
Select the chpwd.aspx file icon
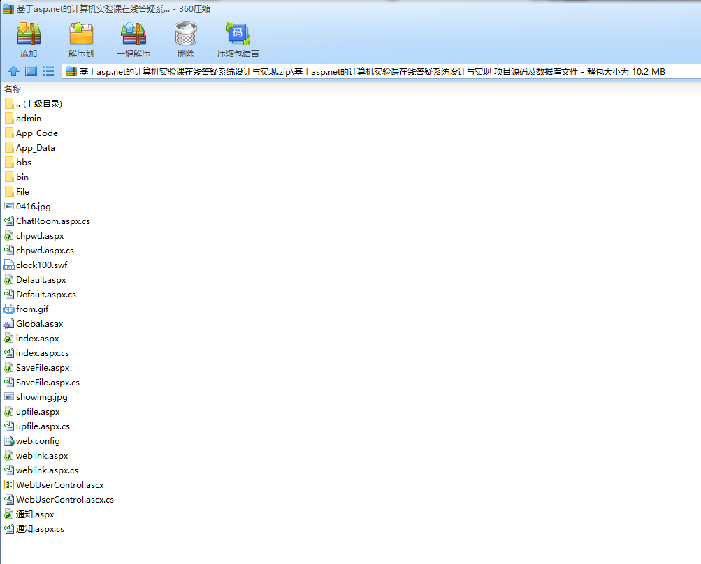point(9,236)
